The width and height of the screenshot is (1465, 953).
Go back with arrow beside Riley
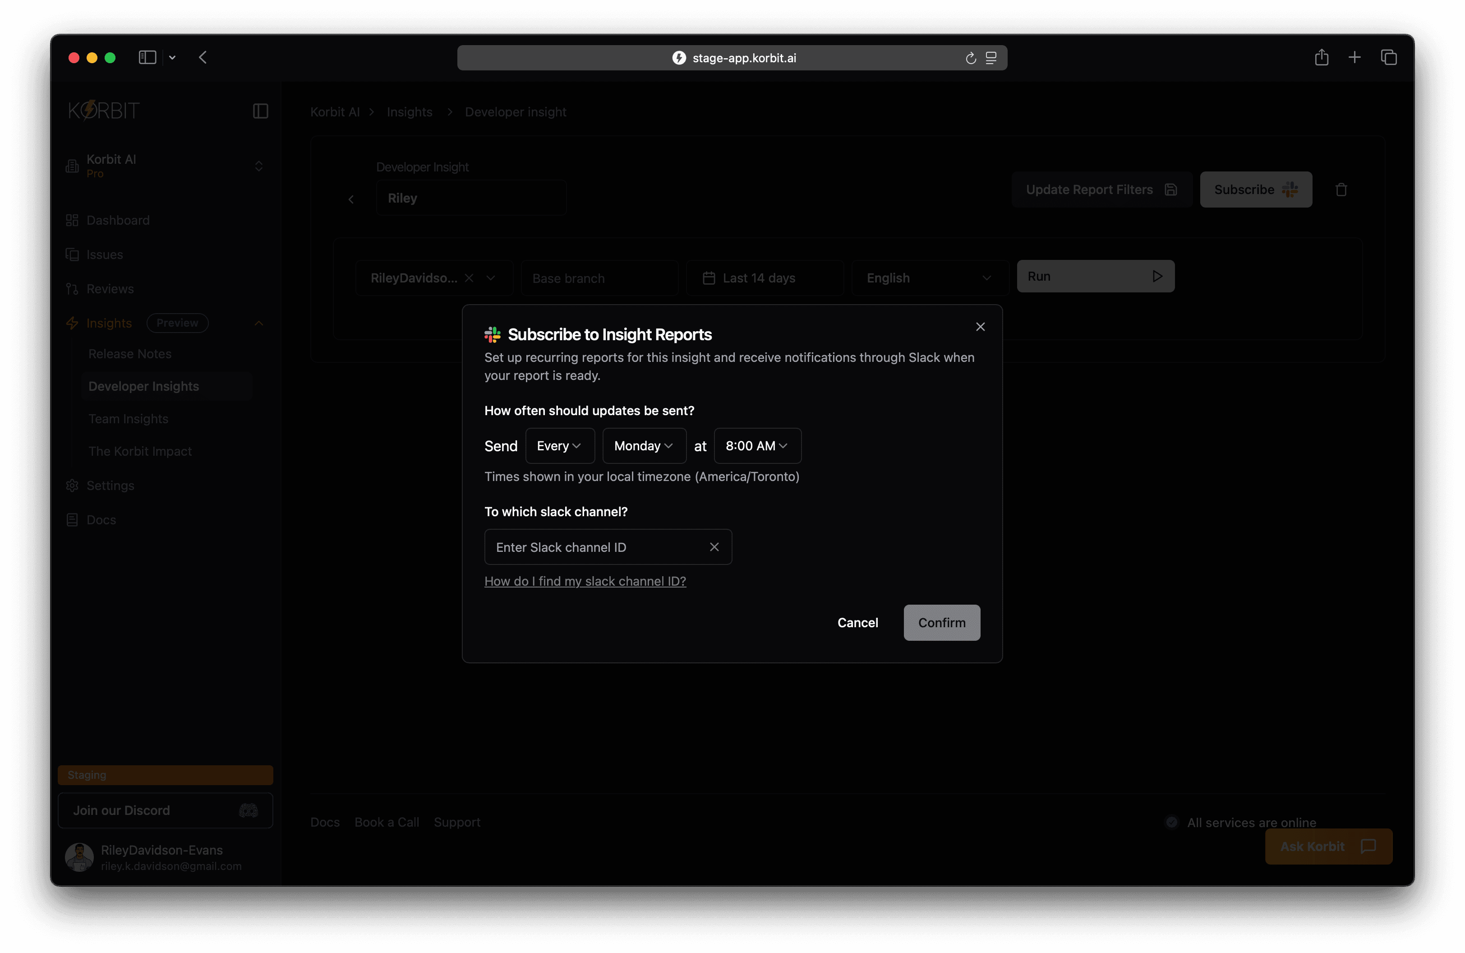(351, 199)
